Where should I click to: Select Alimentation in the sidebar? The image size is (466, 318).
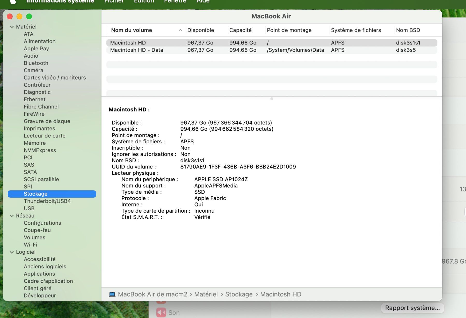click(x=40, y=41)
